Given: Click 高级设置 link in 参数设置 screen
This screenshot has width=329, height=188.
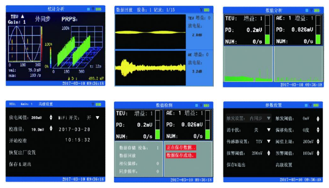Looking at the screenshot, I should [284, 165].
